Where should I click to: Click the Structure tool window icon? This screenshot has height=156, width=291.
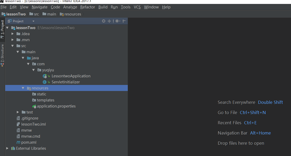coord(2,65)
